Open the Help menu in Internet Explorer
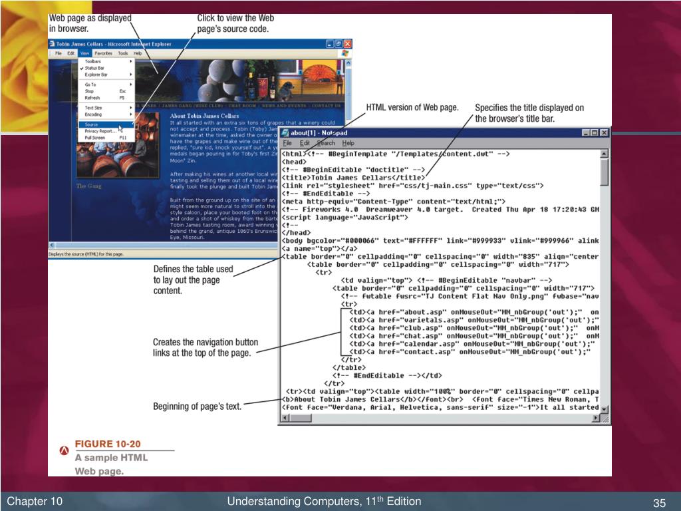The image size is (681, 511). pyautogui.click(x=138, y=53)
